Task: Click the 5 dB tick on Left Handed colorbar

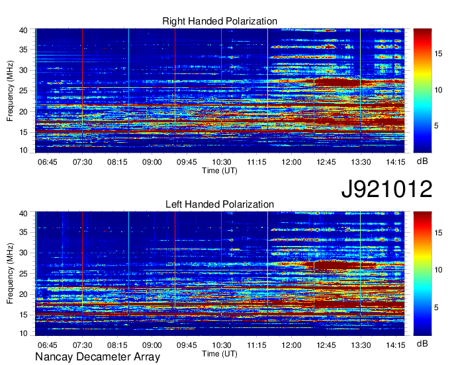Action: (x=437, y=307)
